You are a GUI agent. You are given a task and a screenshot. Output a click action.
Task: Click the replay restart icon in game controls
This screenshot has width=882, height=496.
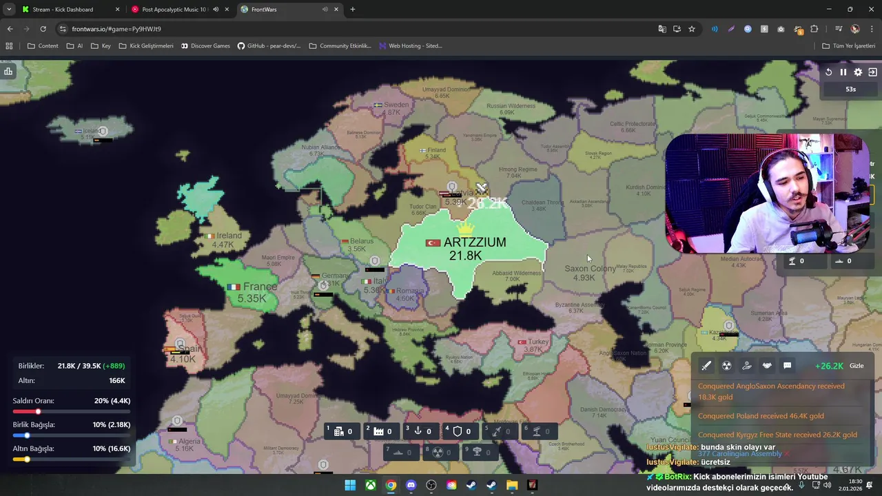tap(829, 72)
